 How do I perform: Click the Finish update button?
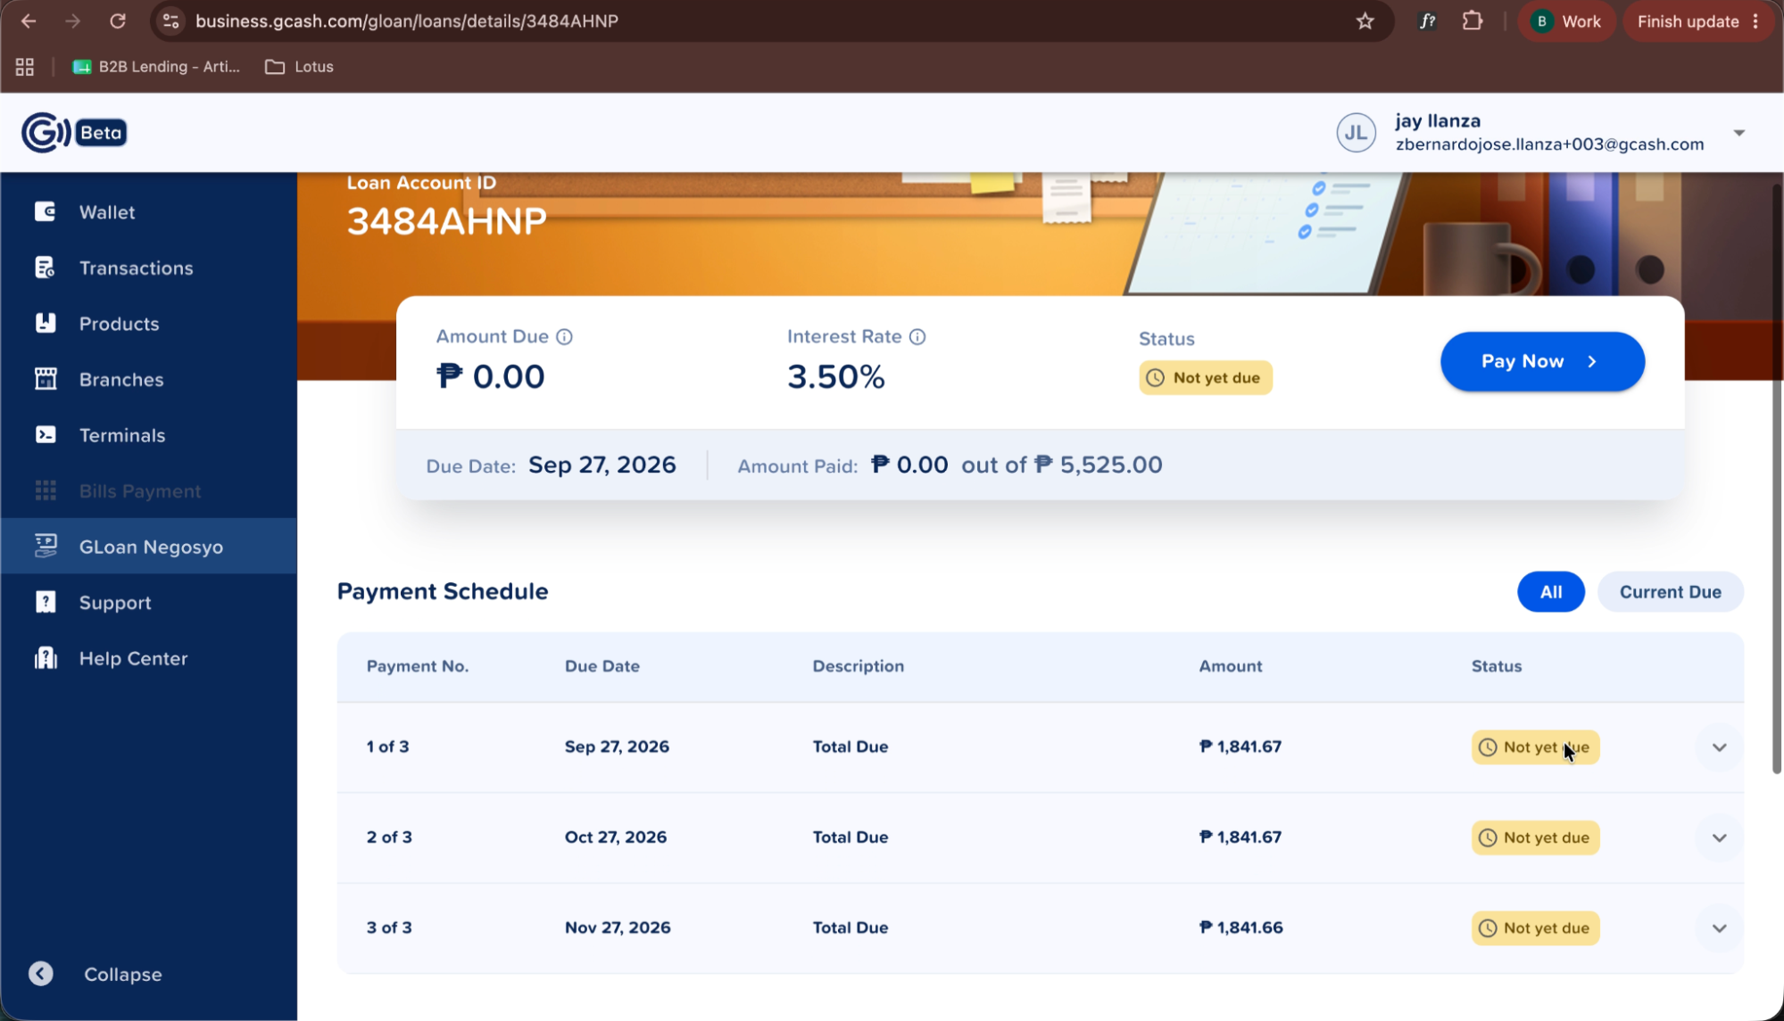(x=1697, y=21)
